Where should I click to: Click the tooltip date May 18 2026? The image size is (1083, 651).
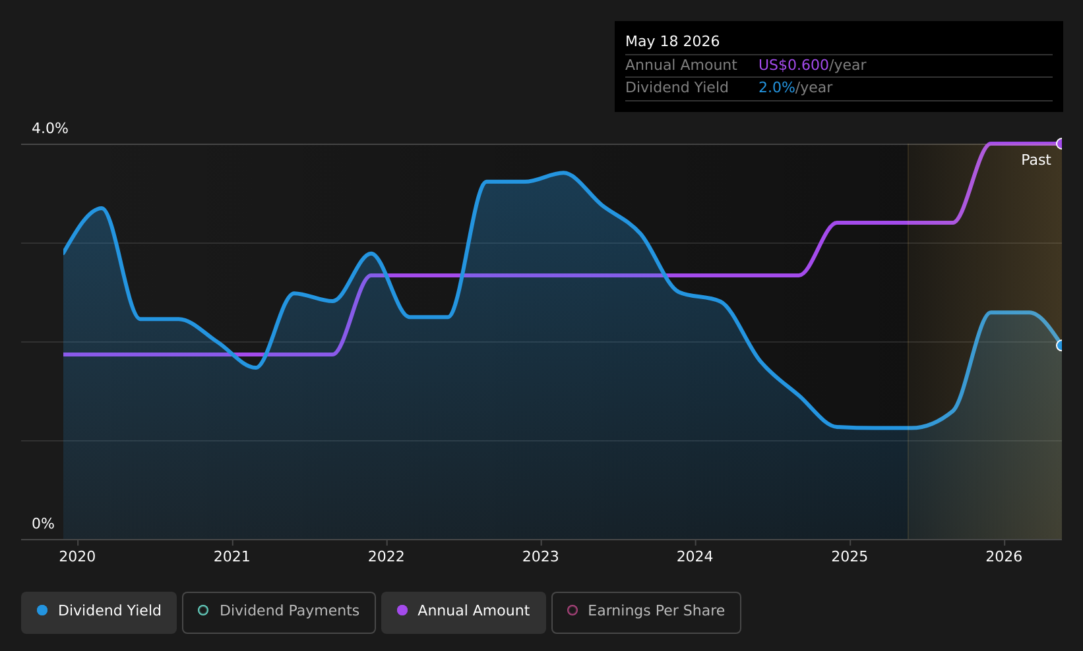(672, 42)
